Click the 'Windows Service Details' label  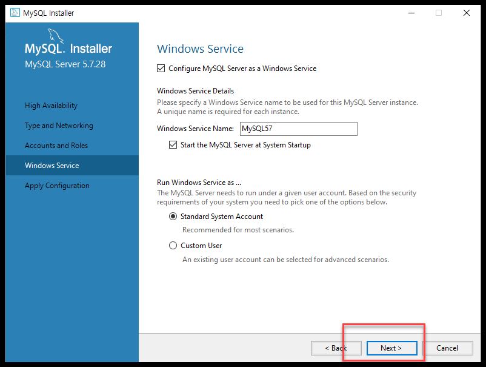(195, 91)
